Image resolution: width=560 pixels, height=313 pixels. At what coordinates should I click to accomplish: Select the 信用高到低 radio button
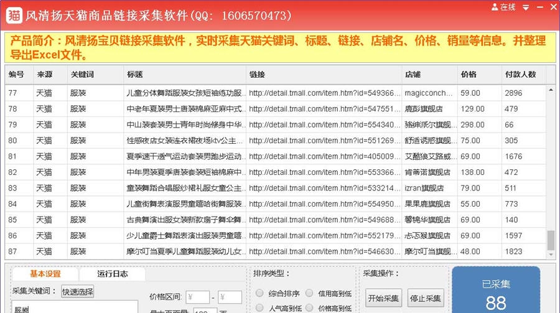309,293
